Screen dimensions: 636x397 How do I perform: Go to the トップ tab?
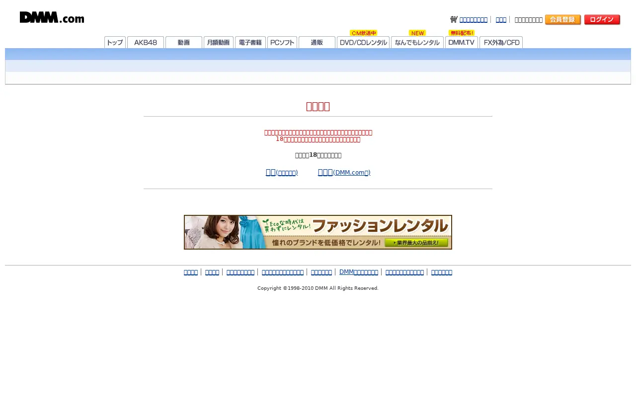[115, 43]
